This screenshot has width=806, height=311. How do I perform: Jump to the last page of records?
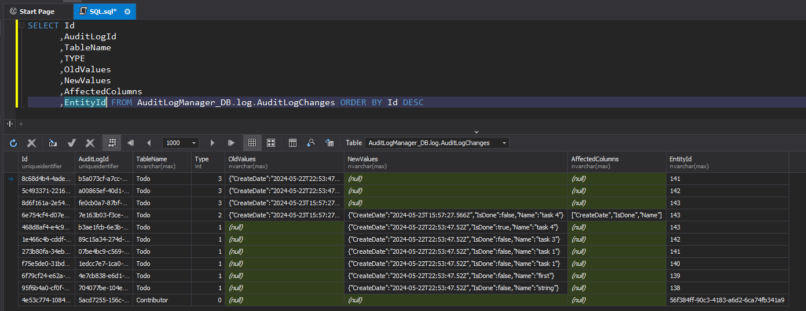pyautogui.click(x=232, y=143)
